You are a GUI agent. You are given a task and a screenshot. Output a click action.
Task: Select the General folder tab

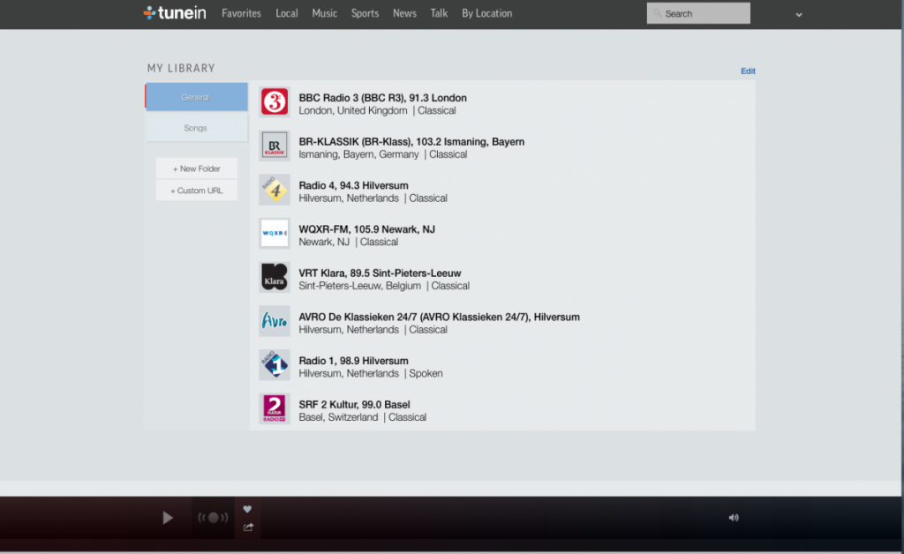196,97
